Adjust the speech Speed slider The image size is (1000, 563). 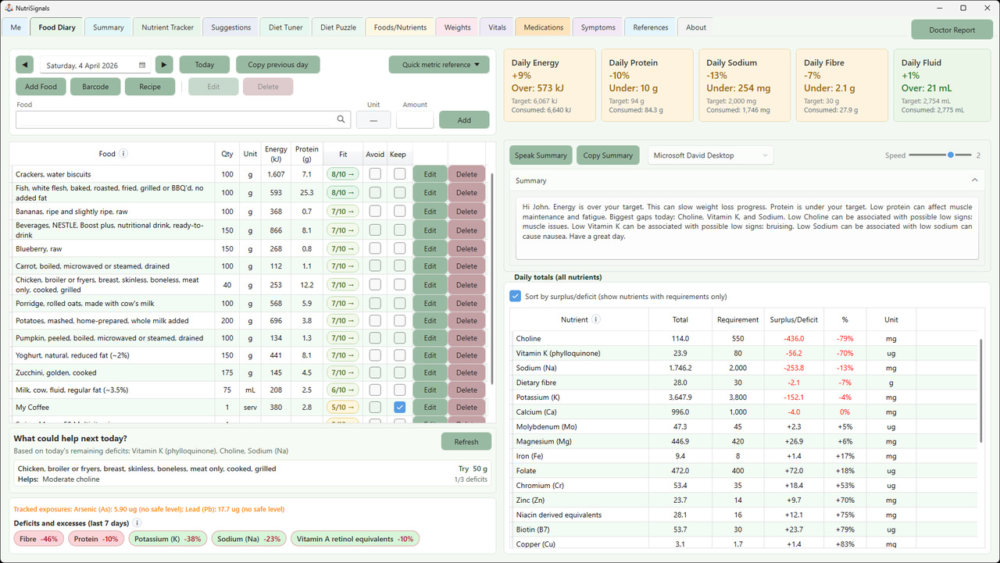point(952,155)
